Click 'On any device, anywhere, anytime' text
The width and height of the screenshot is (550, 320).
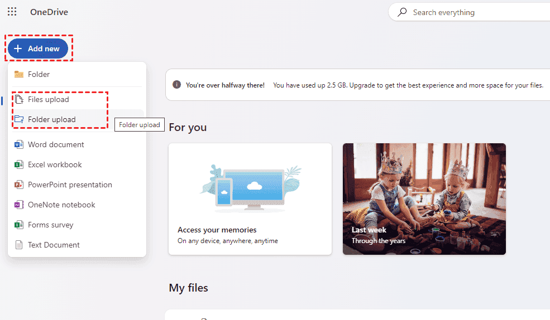click(228, 241)
